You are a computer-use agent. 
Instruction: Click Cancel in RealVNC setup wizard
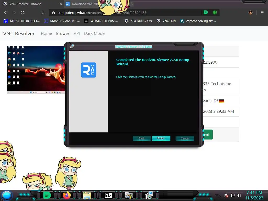[185, 138]
